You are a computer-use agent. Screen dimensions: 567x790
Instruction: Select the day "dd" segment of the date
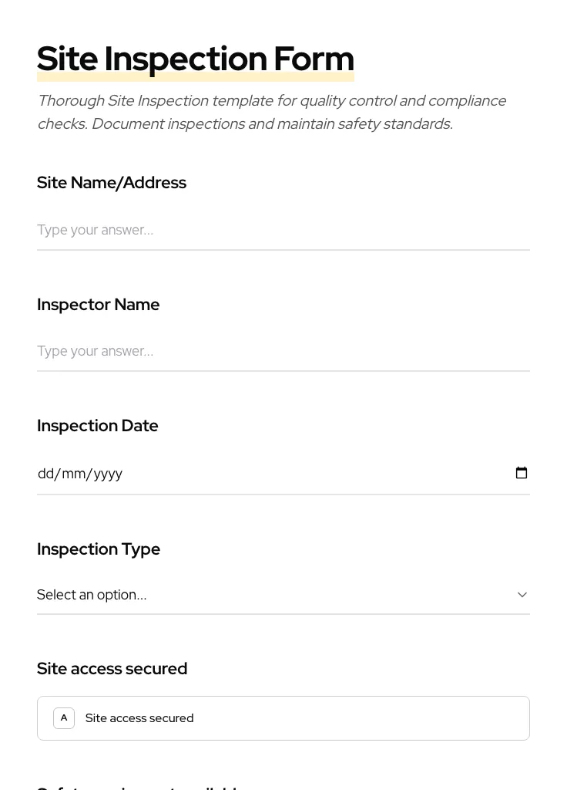[45, 474]
